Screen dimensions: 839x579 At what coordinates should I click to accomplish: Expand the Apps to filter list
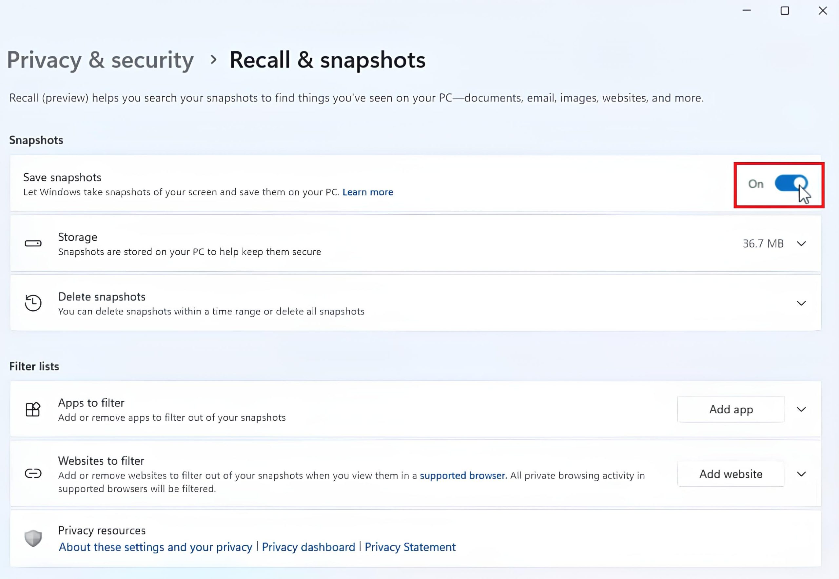click(801, 410)
